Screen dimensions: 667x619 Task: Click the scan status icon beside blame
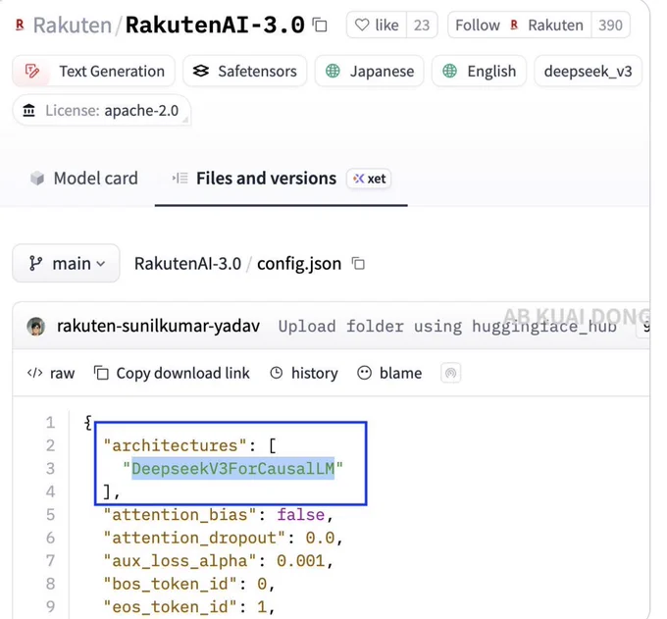click(450, 373)
